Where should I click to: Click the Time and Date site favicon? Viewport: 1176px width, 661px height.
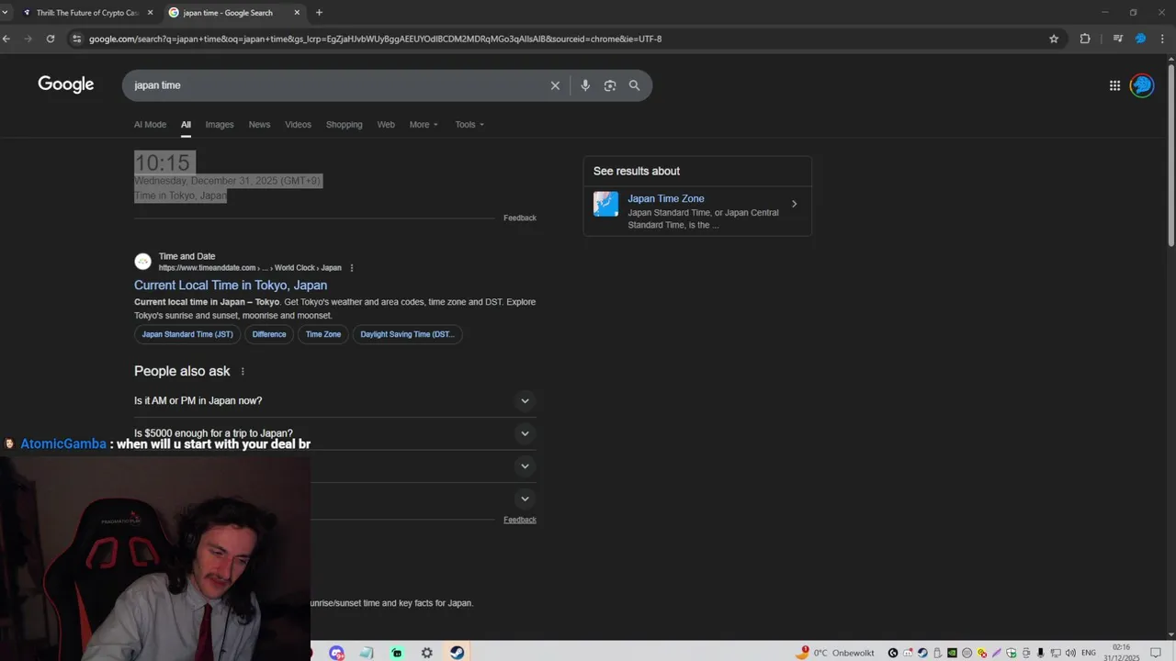(142, 262)
